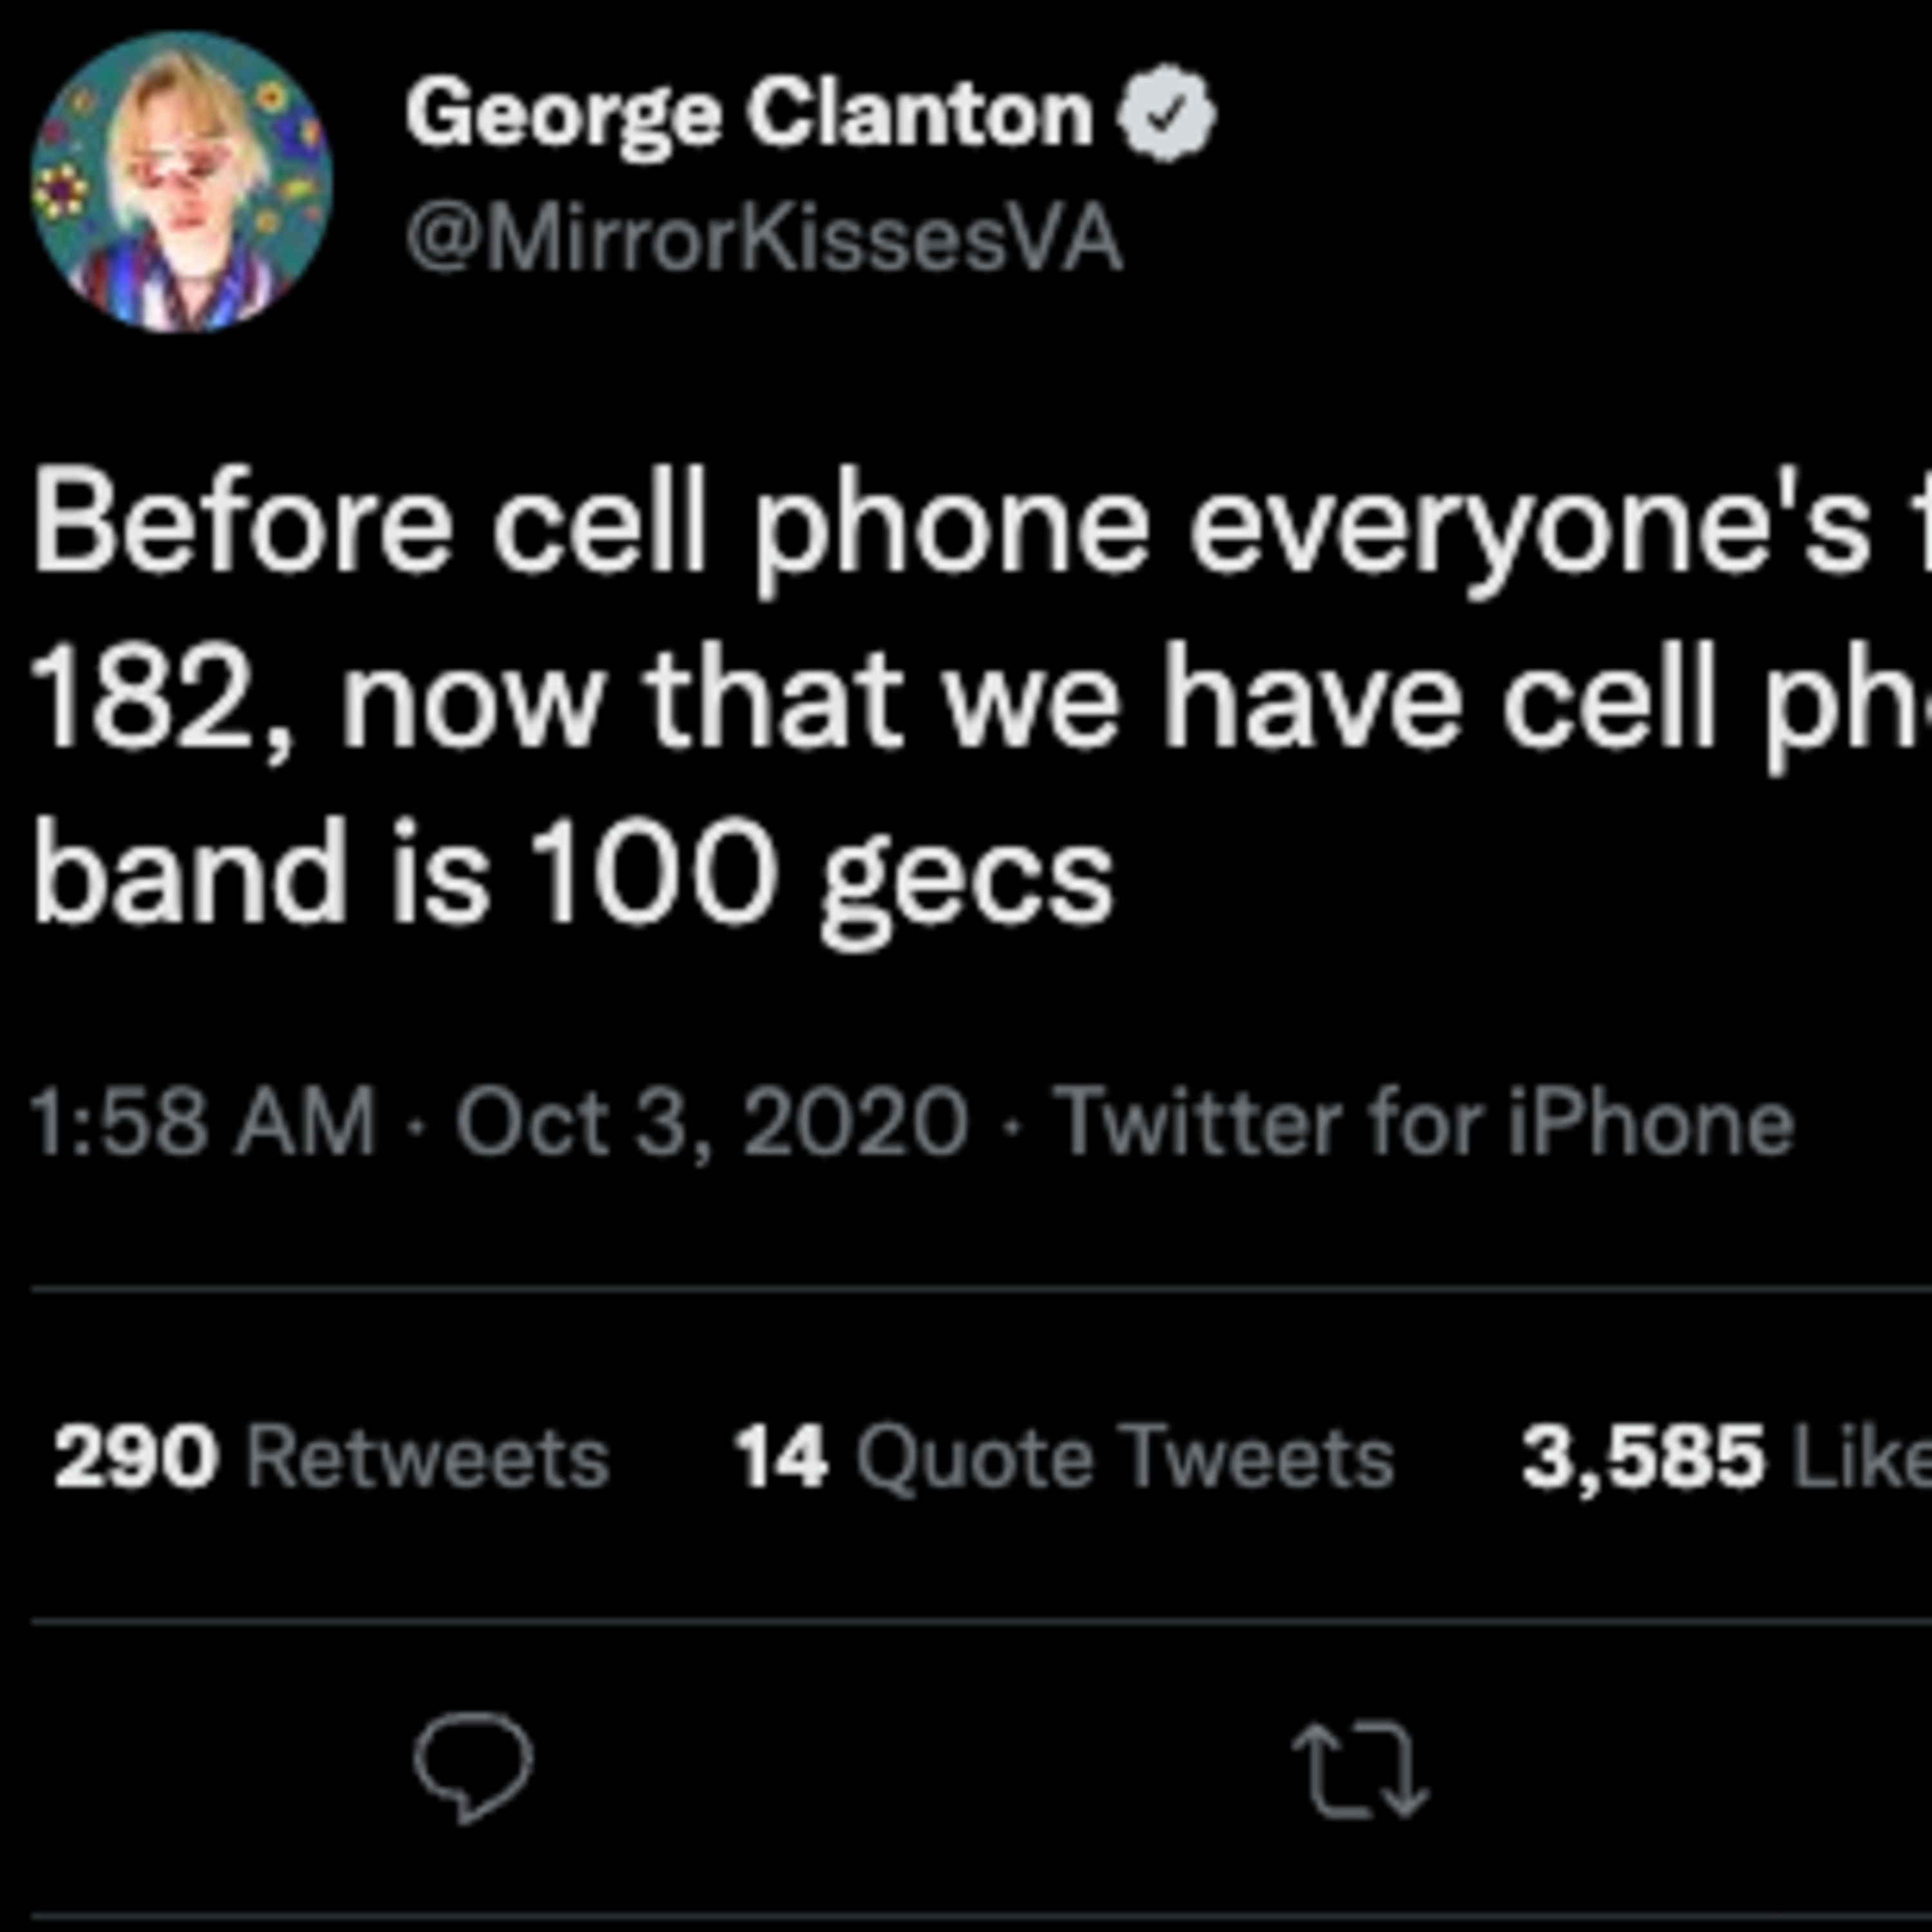Image resolution: width=1932 pixels, height=1932 pixels.
Task: Click the word "Retweets" label
Action: point(428,1457)
